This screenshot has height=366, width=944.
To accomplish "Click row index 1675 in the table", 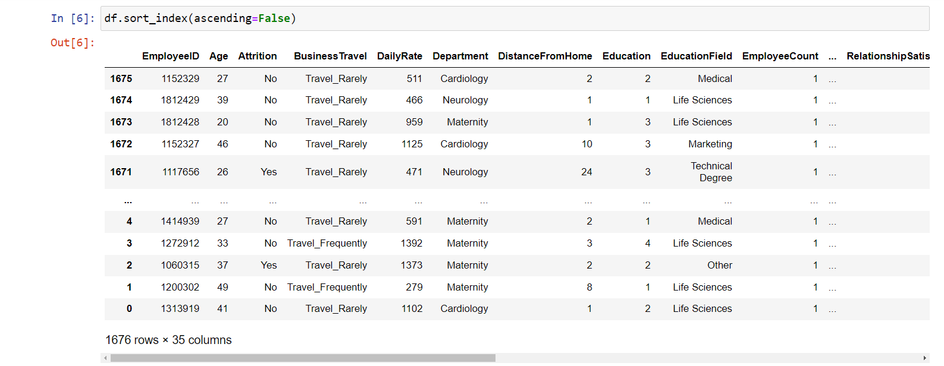I will click(121, 78).
